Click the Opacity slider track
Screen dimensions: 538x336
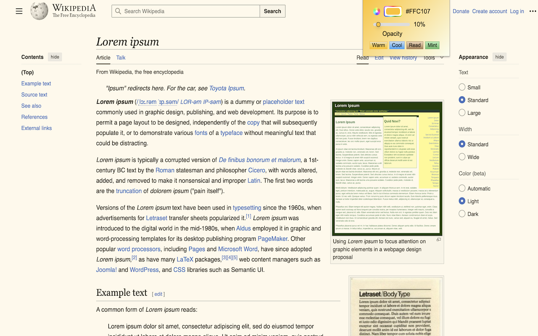392,24
